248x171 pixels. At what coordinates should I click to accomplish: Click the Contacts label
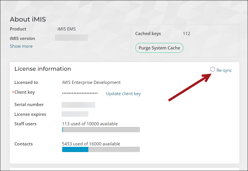tap(24, 144)
